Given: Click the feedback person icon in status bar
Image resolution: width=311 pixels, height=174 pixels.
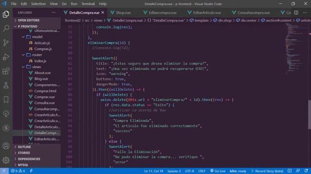Looking at the screenshot, I should (x=298, y=171).
